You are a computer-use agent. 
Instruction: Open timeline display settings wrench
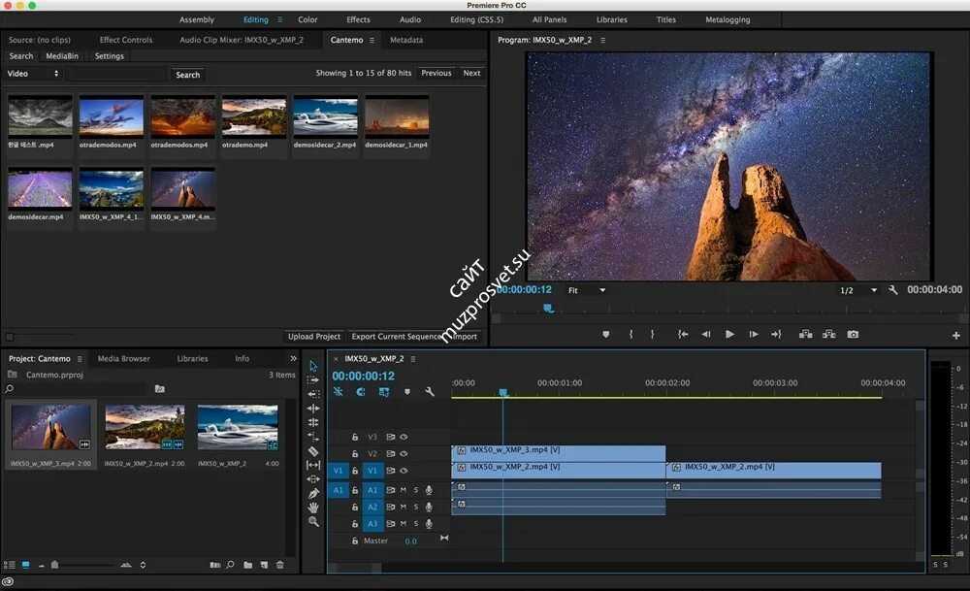coord(430,392)
